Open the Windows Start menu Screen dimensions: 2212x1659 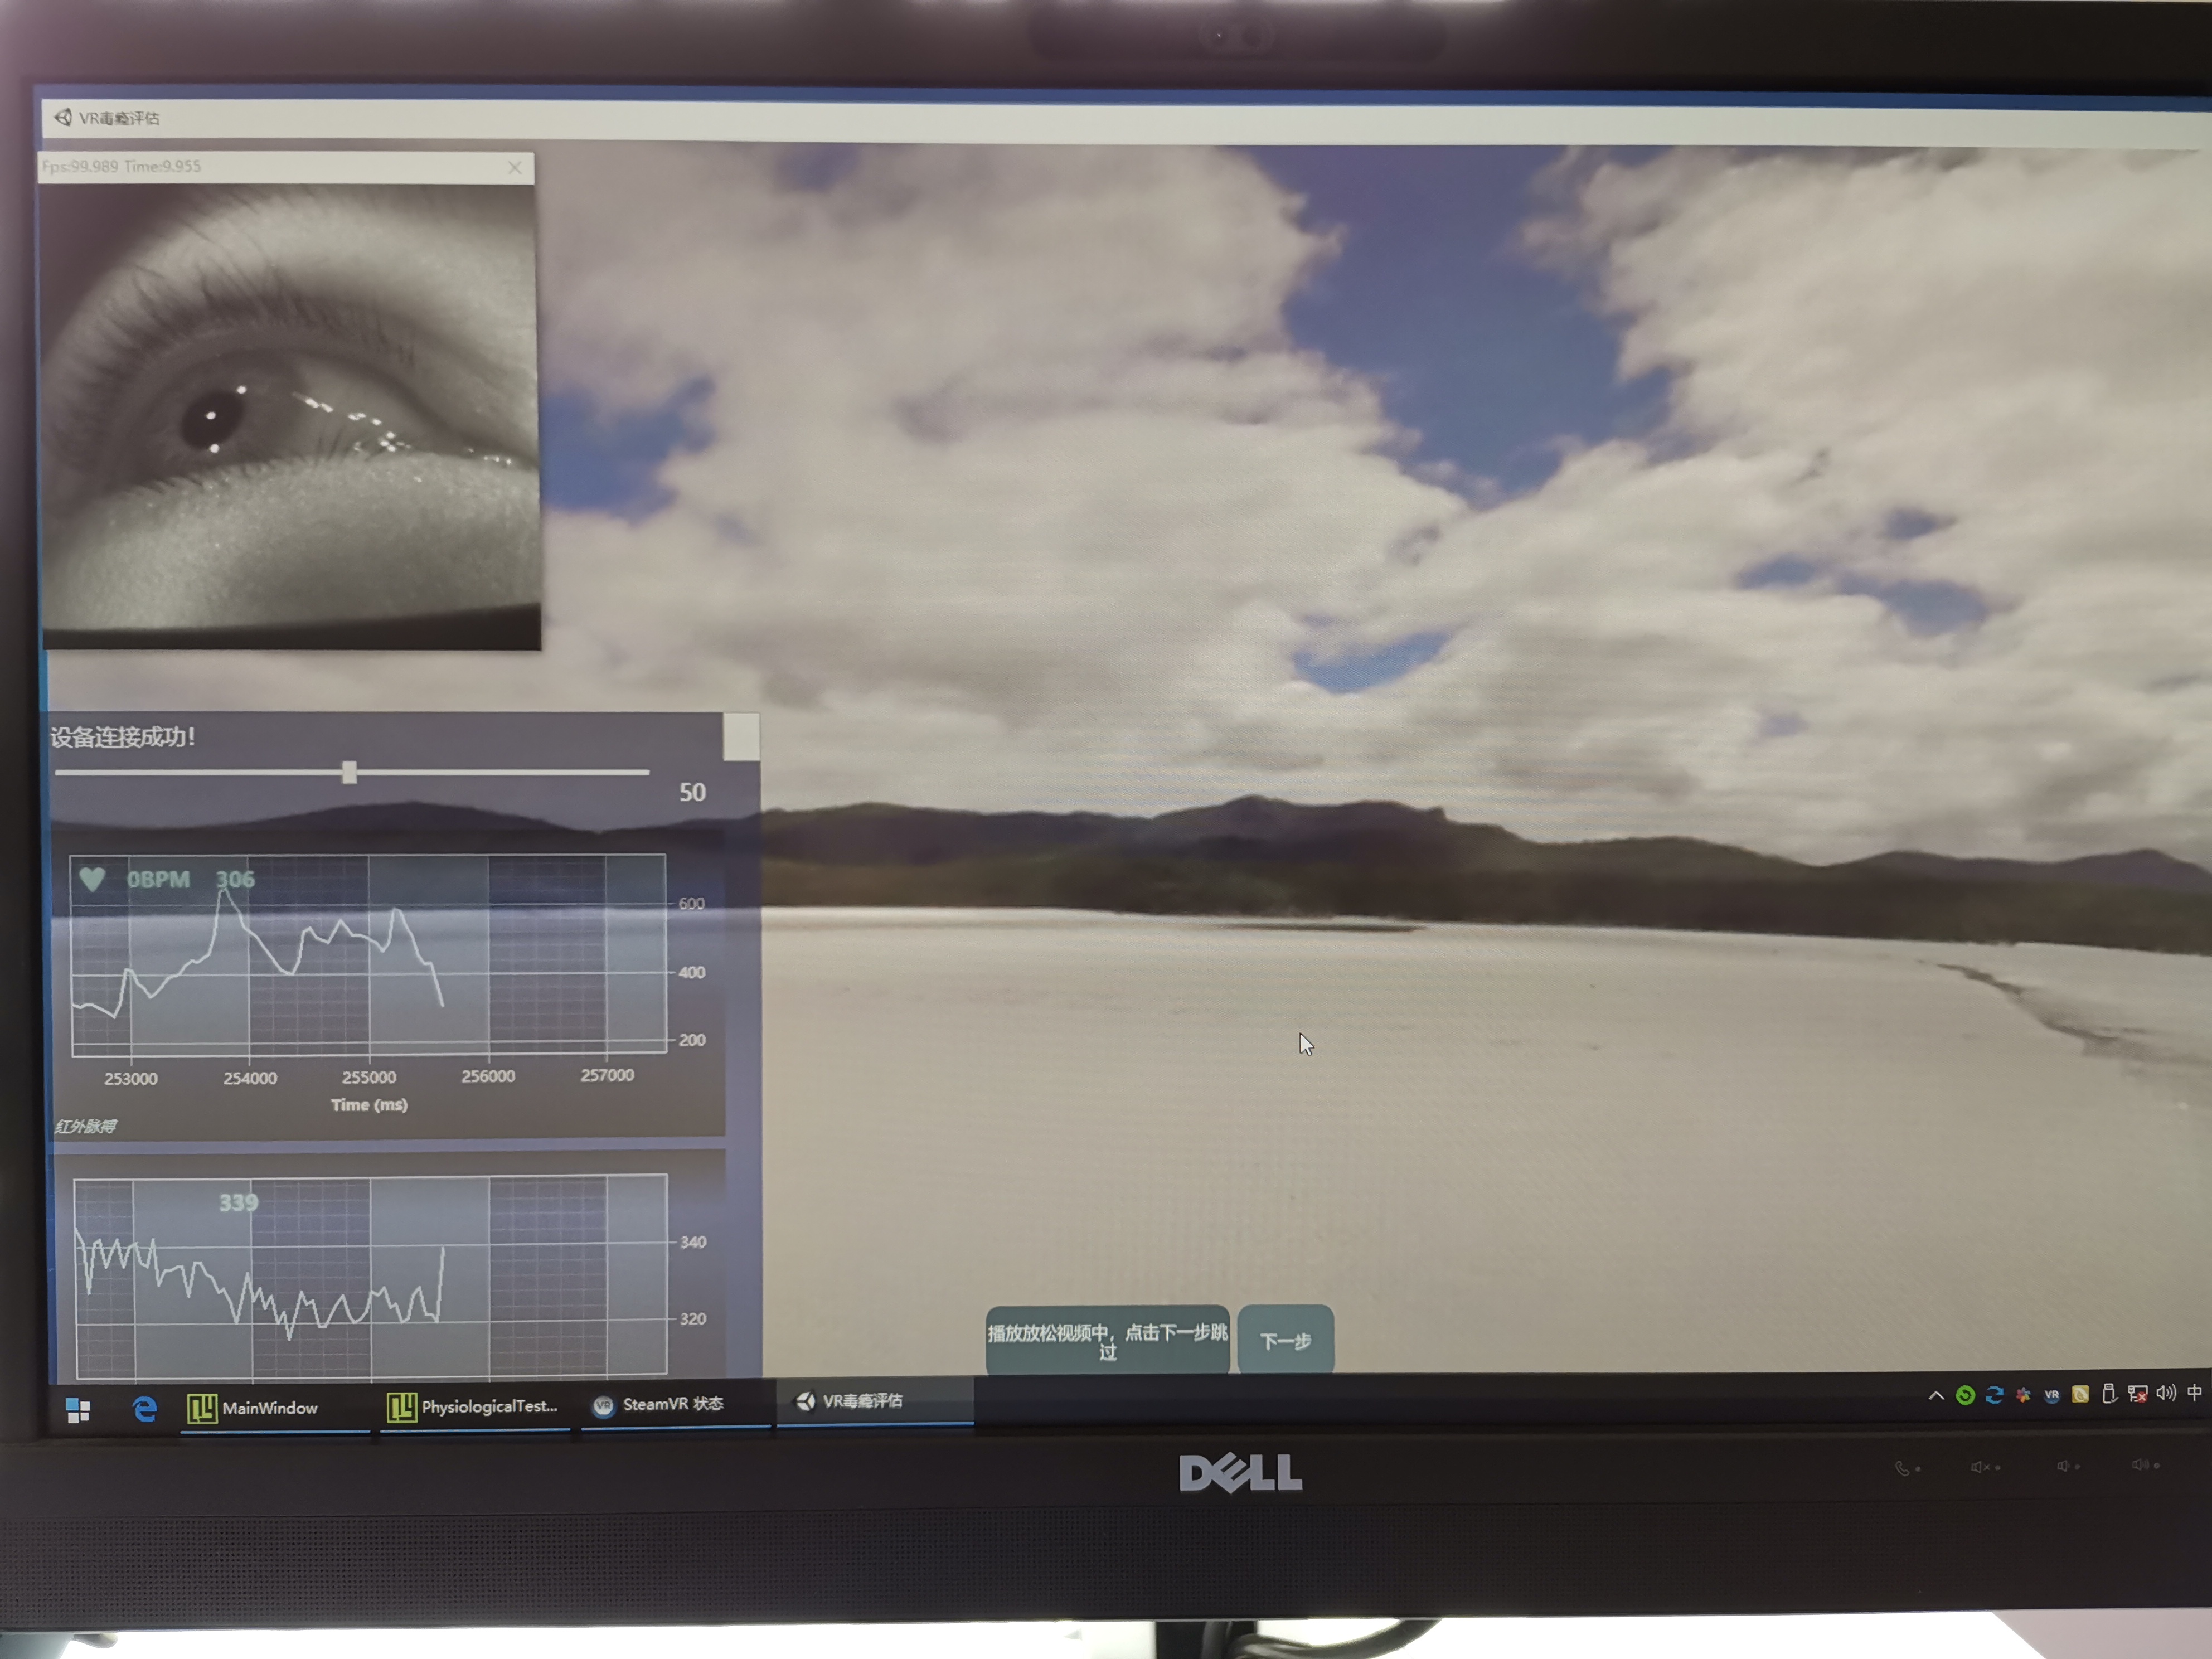tap(78, 1410)
